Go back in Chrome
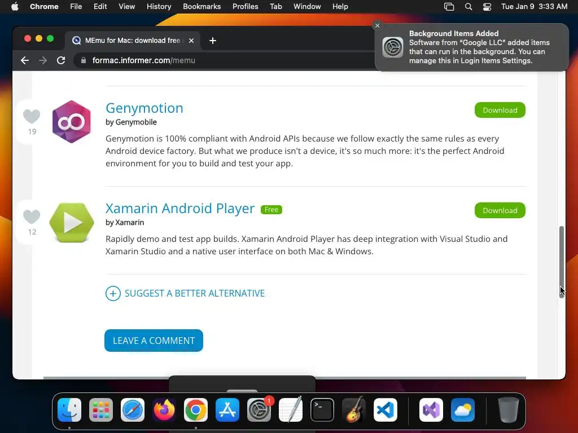Viewport: 578px width, 433px height. pyautogui.click(x=25, y=60)
